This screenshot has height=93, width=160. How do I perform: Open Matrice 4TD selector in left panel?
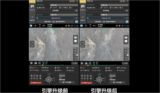55,18
